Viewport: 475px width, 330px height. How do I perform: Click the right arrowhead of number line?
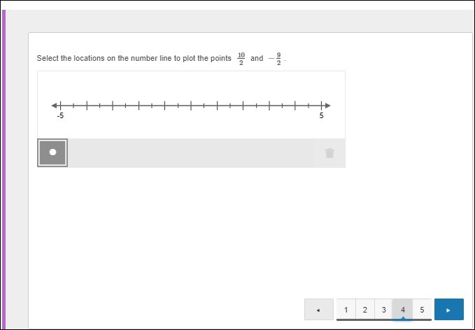(328, 106)
